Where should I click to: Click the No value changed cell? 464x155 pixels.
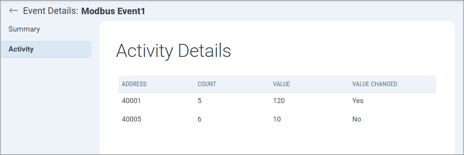click(x=357, y=119)
